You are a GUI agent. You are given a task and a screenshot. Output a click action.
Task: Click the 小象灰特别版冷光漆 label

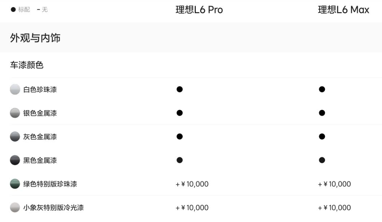tap(53, 208)
